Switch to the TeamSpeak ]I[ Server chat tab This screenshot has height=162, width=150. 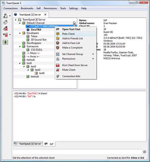tap(28, 144)
